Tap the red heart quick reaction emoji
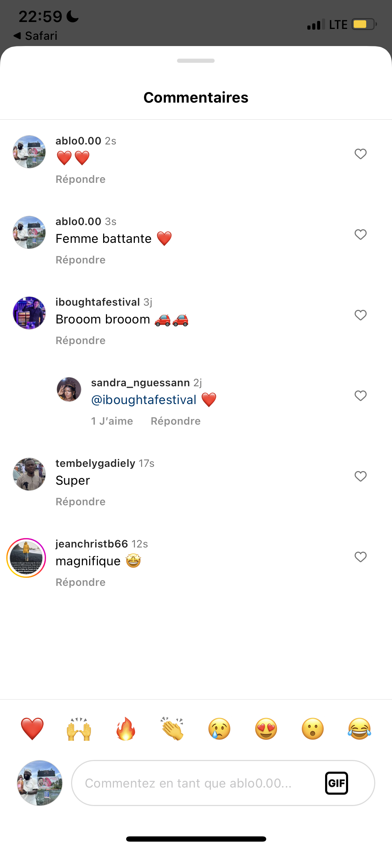This screenshot has width=392, height=850. point(32,729)
